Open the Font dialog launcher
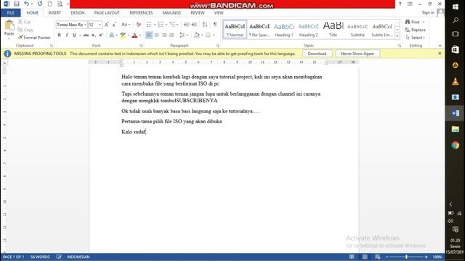The height and width of the screenshot is (261, 465). click(x=141, y=46)
